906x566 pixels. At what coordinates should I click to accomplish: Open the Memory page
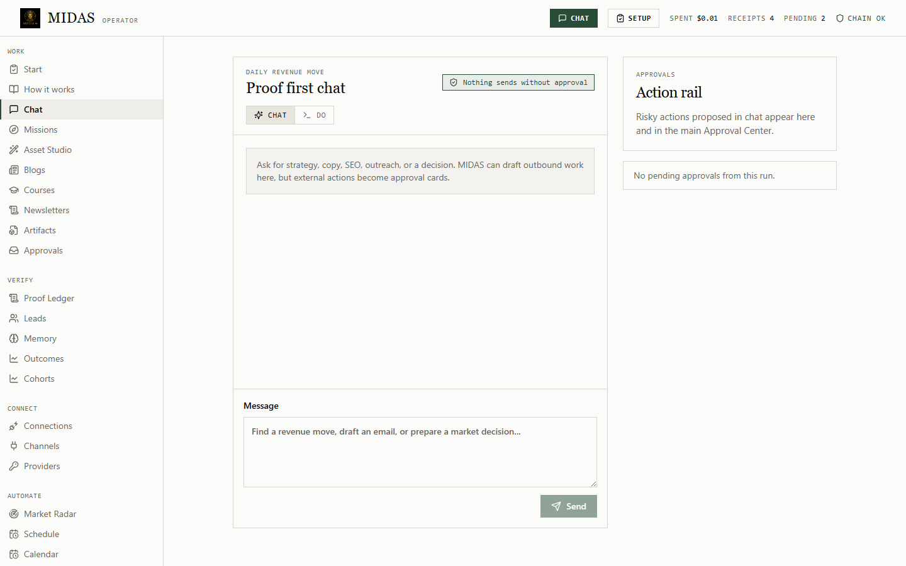[81, 338]
